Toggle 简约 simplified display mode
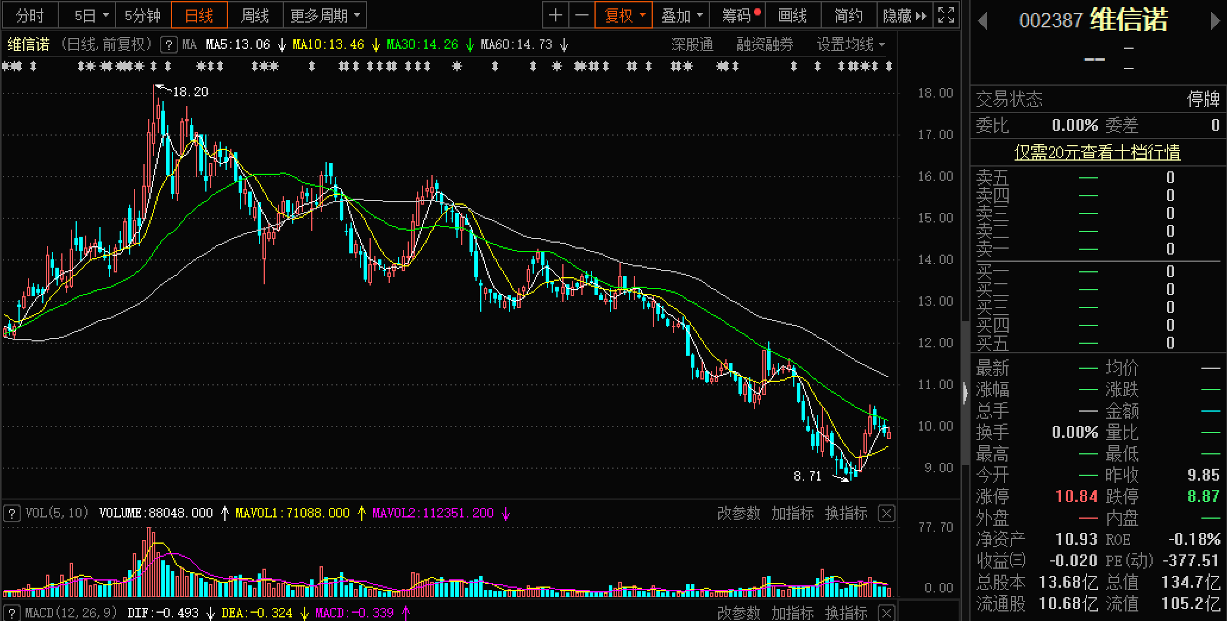 coord(848,15)
